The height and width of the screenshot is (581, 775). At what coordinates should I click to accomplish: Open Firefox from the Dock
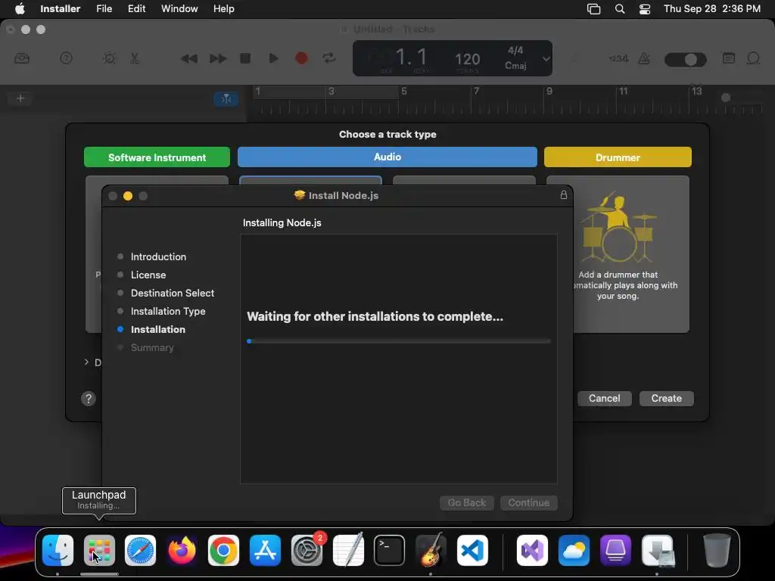click(182, 550)
